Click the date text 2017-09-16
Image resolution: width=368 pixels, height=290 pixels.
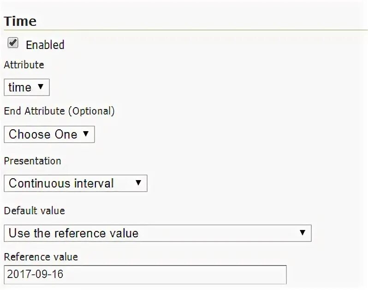pos(35,274)
